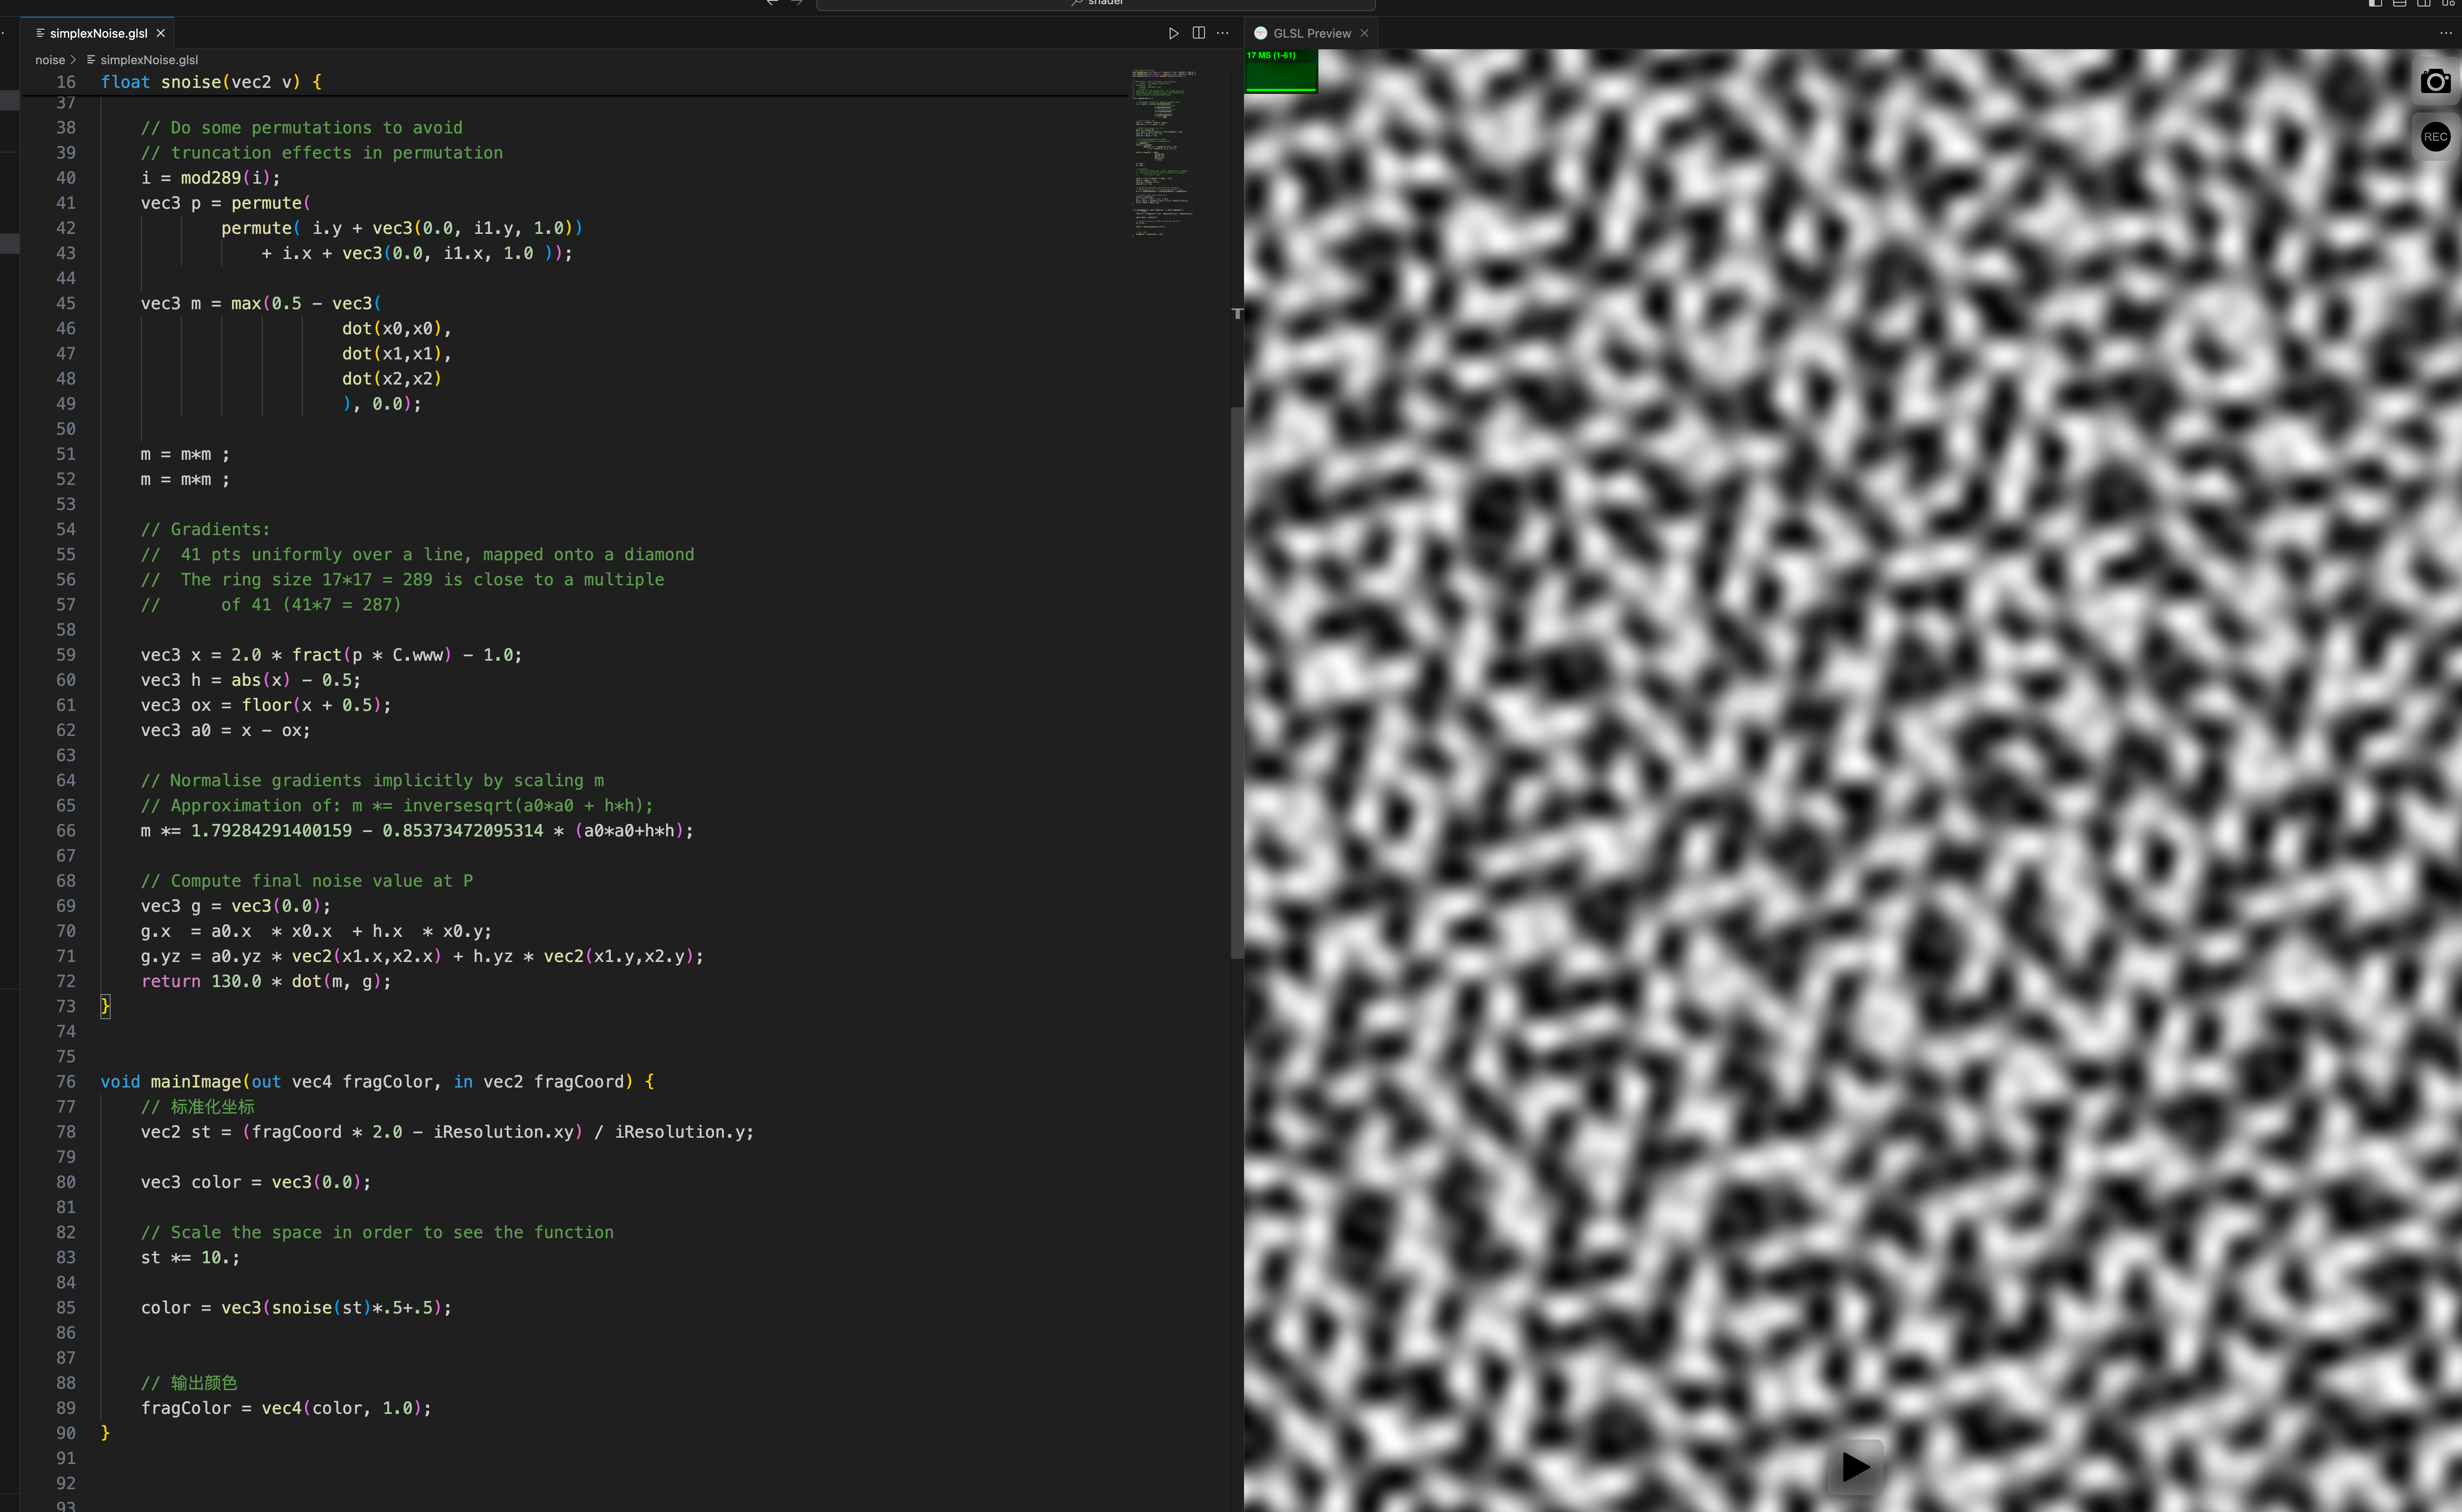The height and width of the screenshot is (1512, 2462).
Task: Click the comment '// Compute final noise value at P'
Action: (307, 881)
